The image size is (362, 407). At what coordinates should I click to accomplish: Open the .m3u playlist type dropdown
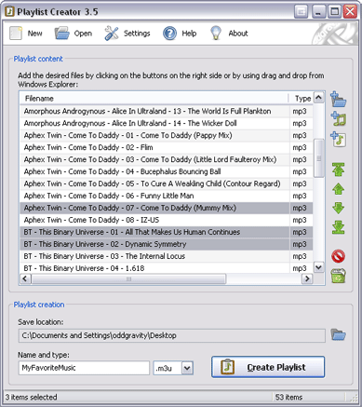click(187, 368)
